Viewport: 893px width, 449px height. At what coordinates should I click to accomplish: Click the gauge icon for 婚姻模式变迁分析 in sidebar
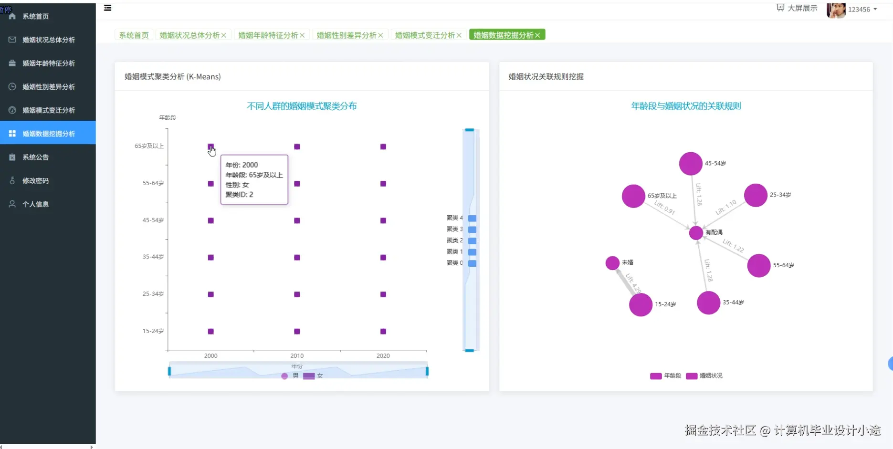click(12, 110)
